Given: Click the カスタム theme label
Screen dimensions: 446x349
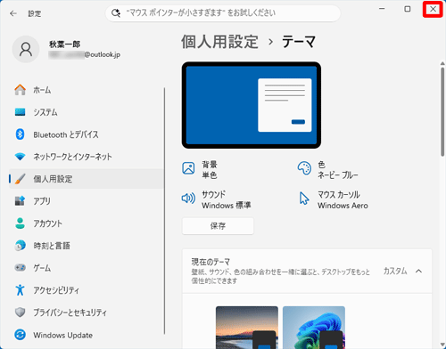Looking at the screenshot, I should click(395, 271).
